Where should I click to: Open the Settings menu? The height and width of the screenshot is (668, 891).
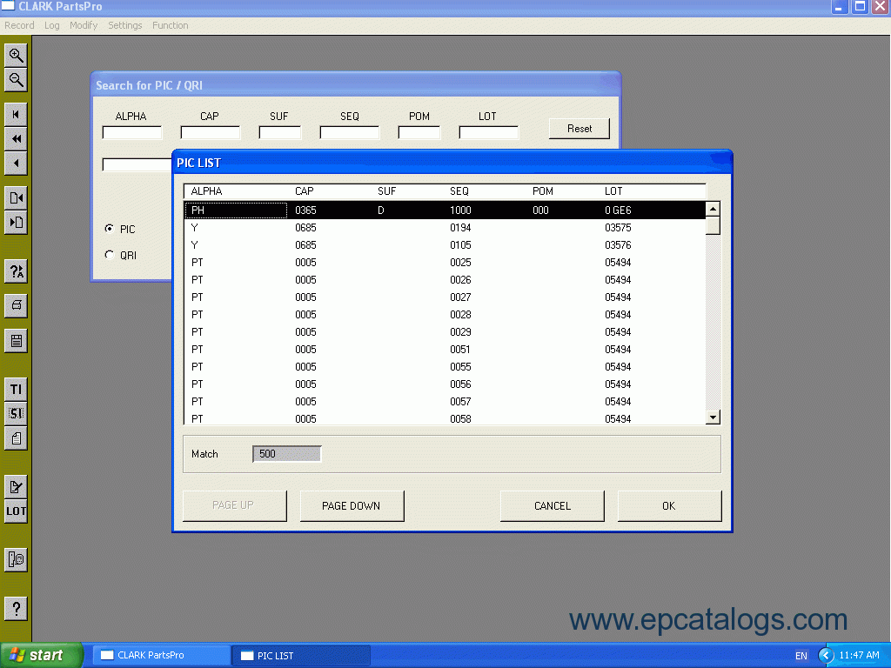click(125, 25)
